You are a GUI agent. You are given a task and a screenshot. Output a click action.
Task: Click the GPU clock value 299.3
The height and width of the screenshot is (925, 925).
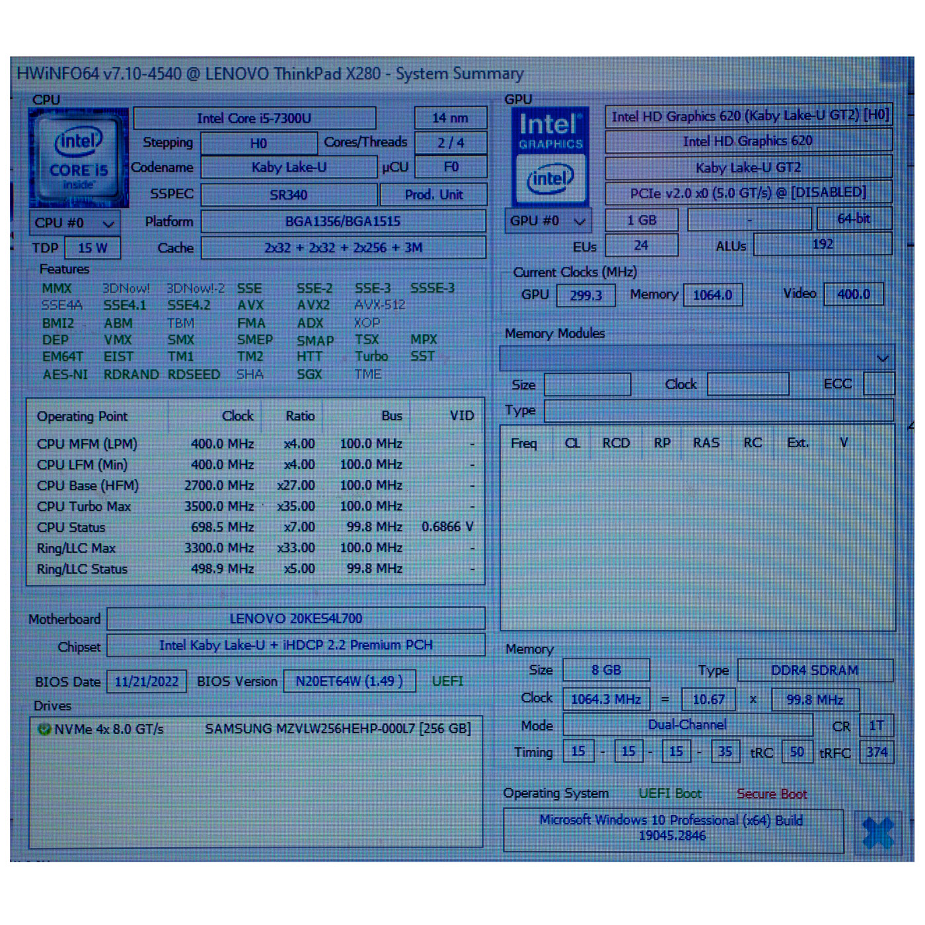[586, 295]
